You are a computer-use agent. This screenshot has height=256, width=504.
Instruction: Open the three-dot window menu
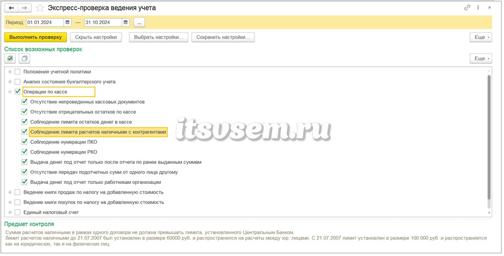(478, 8)
